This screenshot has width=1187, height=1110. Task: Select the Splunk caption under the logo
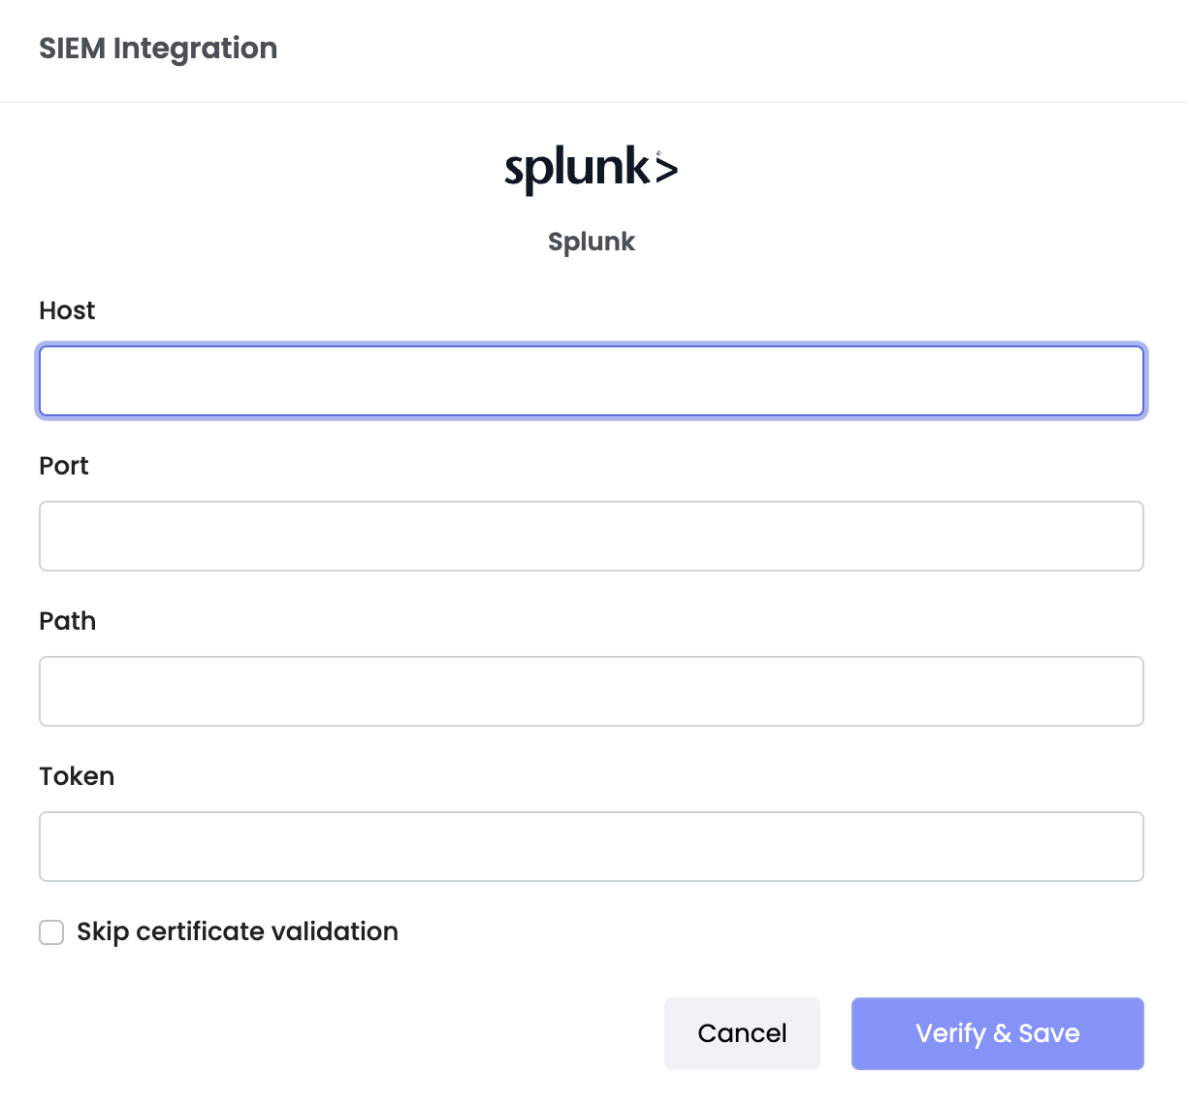coord(591,242)
